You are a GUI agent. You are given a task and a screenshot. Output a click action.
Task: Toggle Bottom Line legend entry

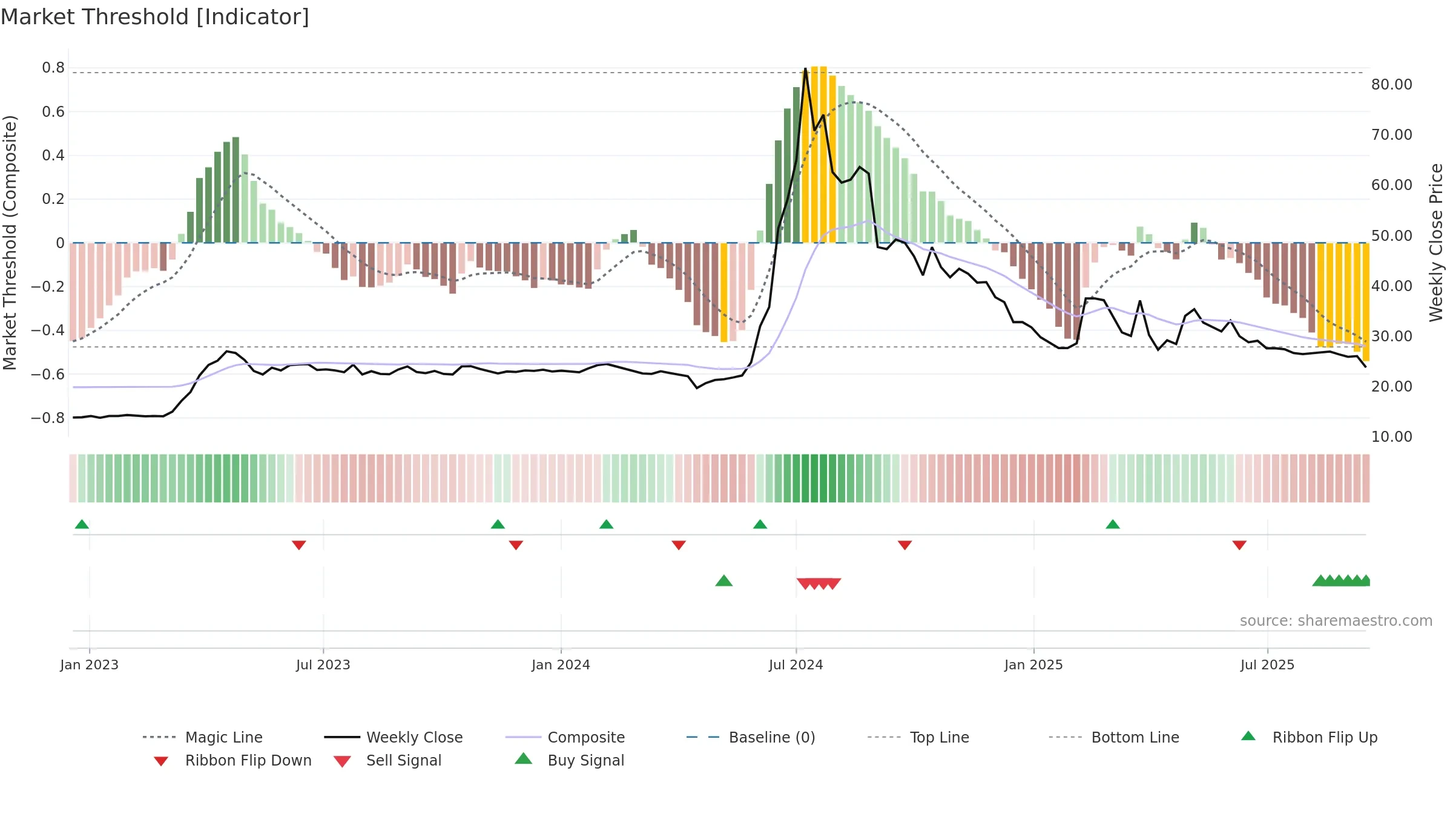point(1114,737)
